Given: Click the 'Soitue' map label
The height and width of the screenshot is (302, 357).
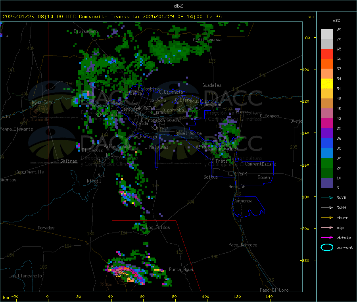Looking at the screenshot, I should click(211, 177).
